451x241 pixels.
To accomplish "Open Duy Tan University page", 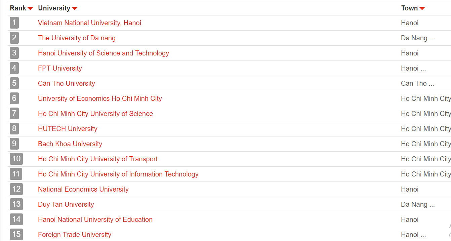I will (66, 204).
